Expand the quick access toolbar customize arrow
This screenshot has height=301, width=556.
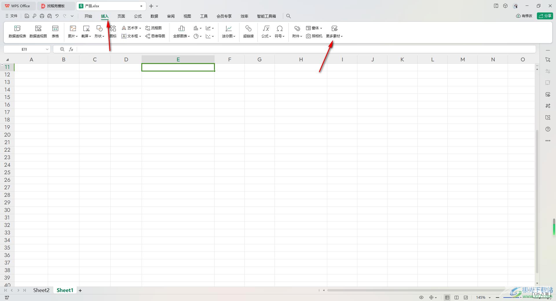(x=72, y=16)
